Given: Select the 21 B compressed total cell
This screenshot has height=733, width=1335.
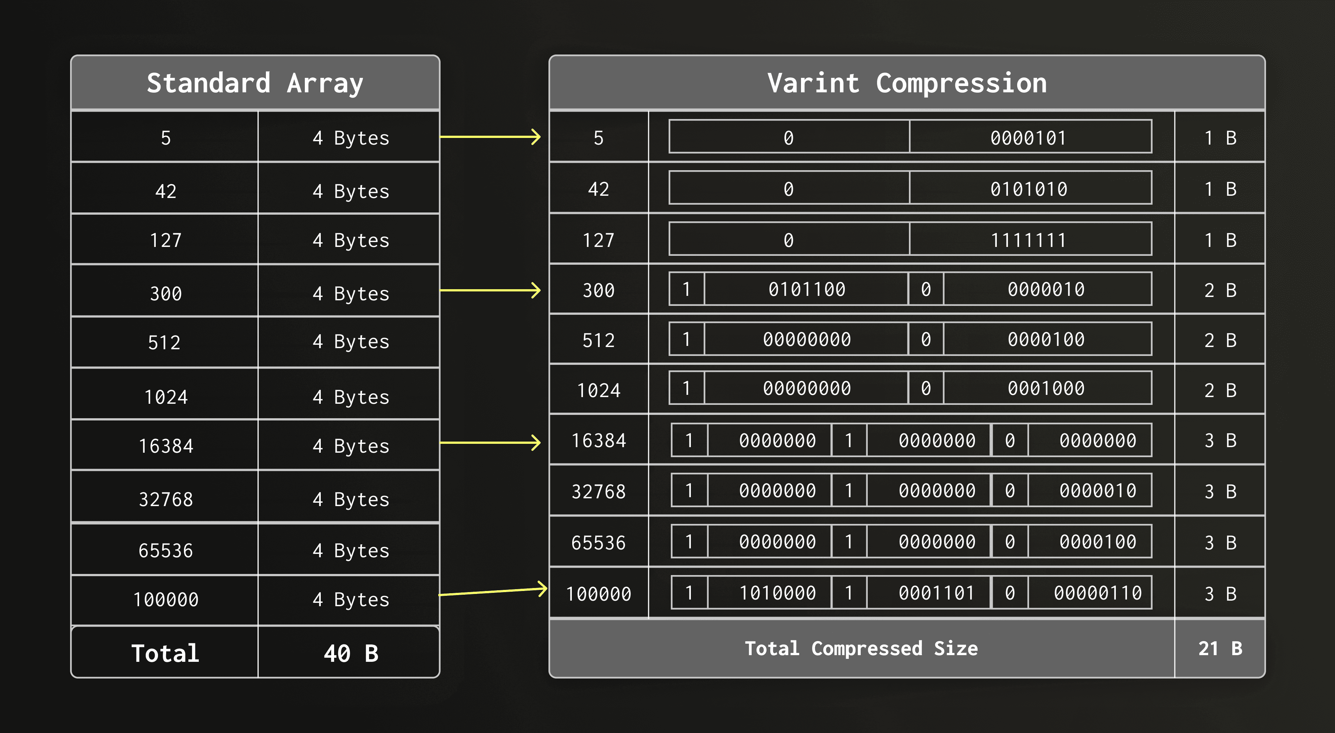Looking at the screenshot, I should tap(1219, 648).
